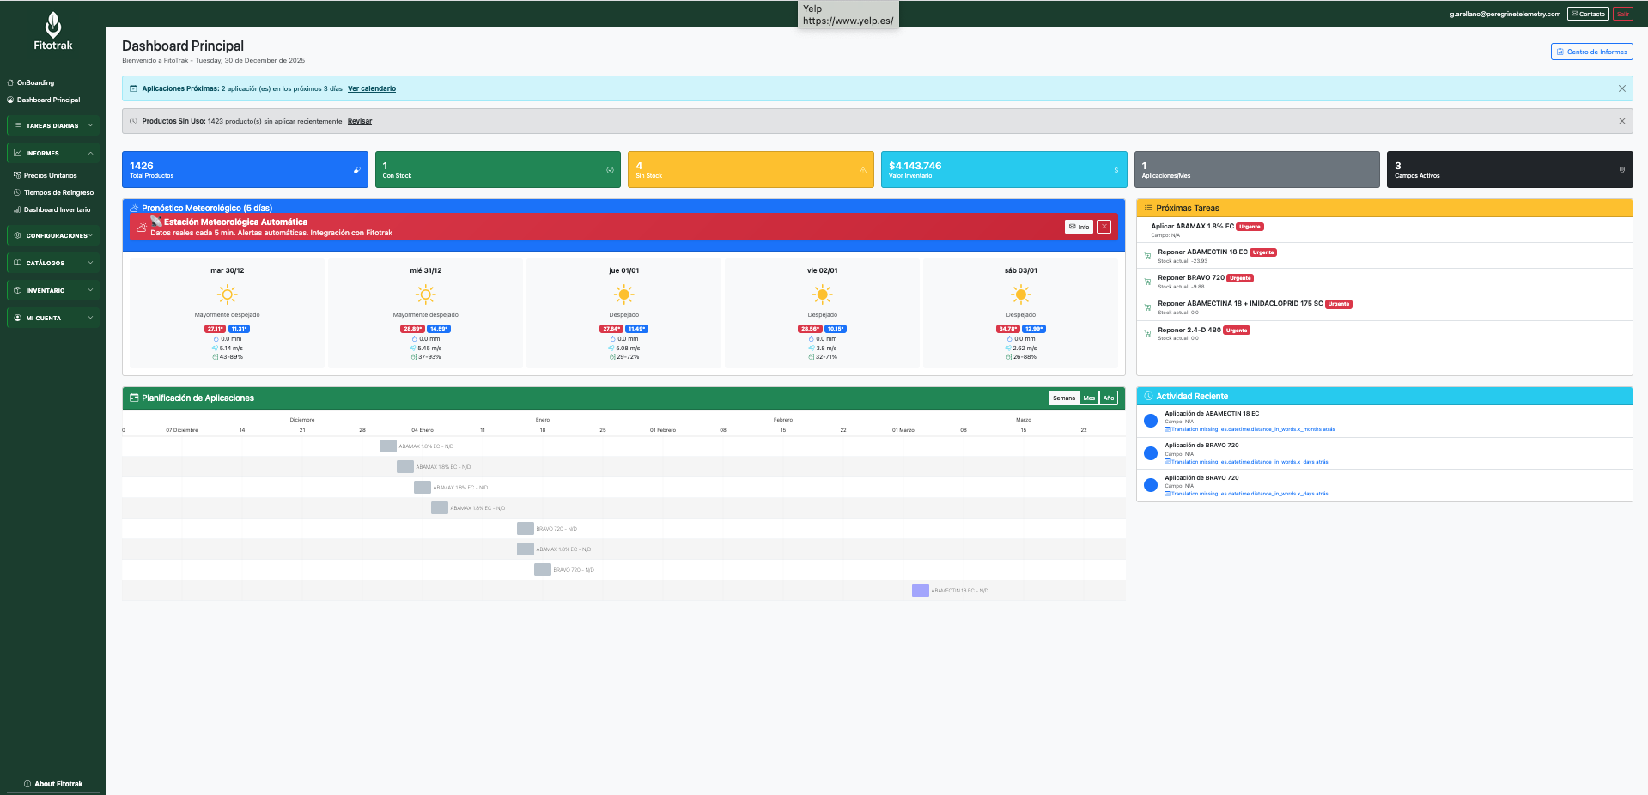Open the Ver calendario link

tap(372, 88)
